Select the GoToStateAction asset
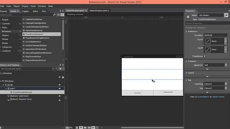Screen dimensions: 230x129 (x=33, y=42)
